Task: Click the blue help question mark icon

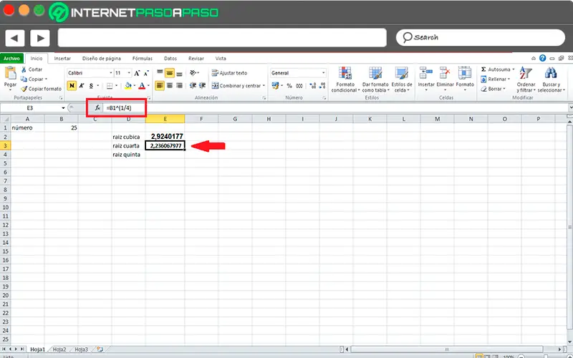Action: [x=543, y=58]
